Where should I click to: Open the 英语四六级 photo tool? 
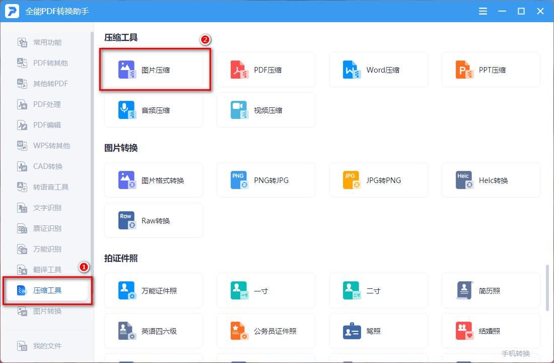pos(153,331)
